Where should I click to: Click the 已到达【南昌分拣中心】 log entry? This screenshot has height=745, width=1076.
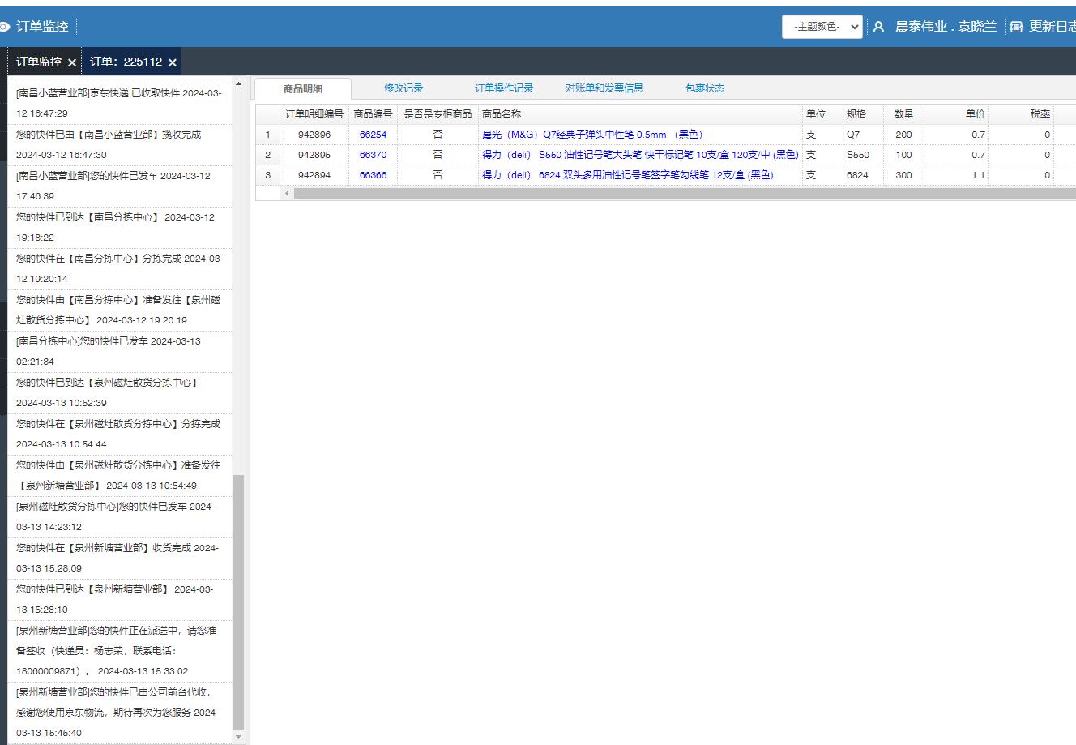click(x=120, y=227)
